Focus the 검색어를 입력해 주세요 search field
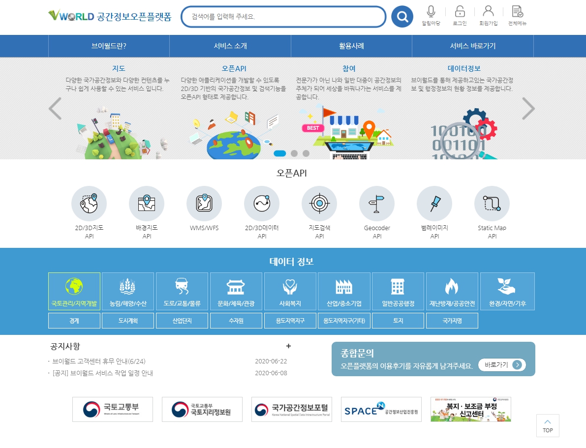The width and height of the screenshot is (586, 448). pos(283,16)
